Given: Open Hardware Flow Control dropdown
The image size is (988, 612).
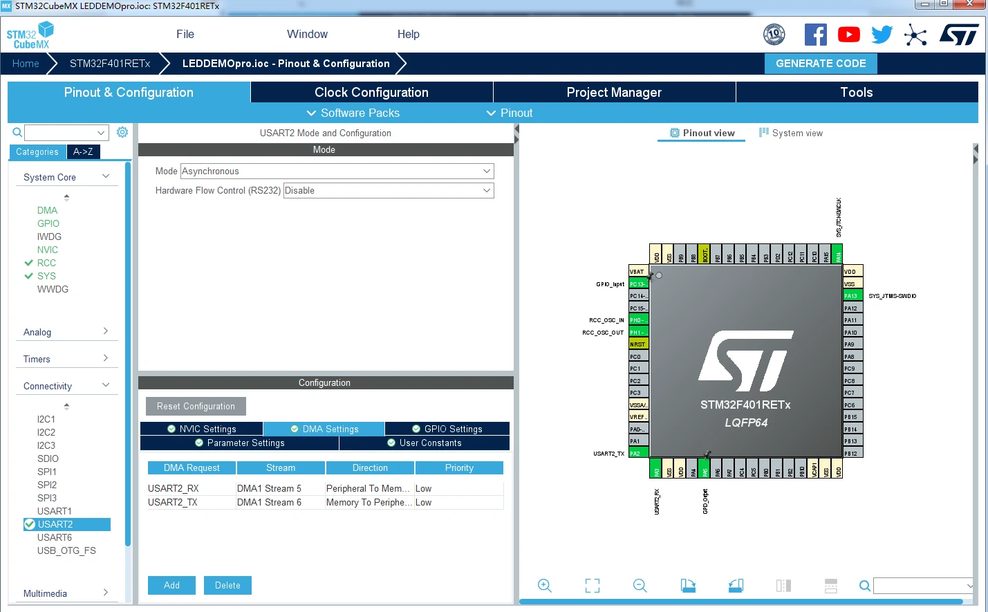Looking at the screenshot, I should (x=389, y=190).
